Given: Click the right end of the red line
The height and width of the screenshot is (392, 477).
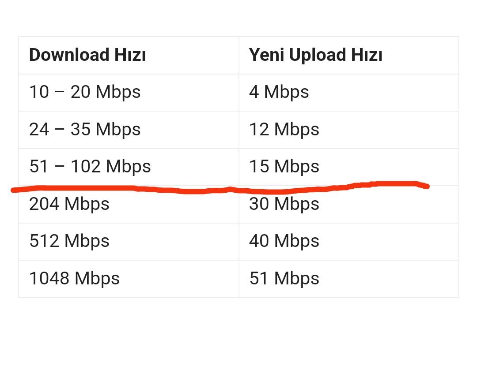Looking at the screenshot, I should 427,187.
